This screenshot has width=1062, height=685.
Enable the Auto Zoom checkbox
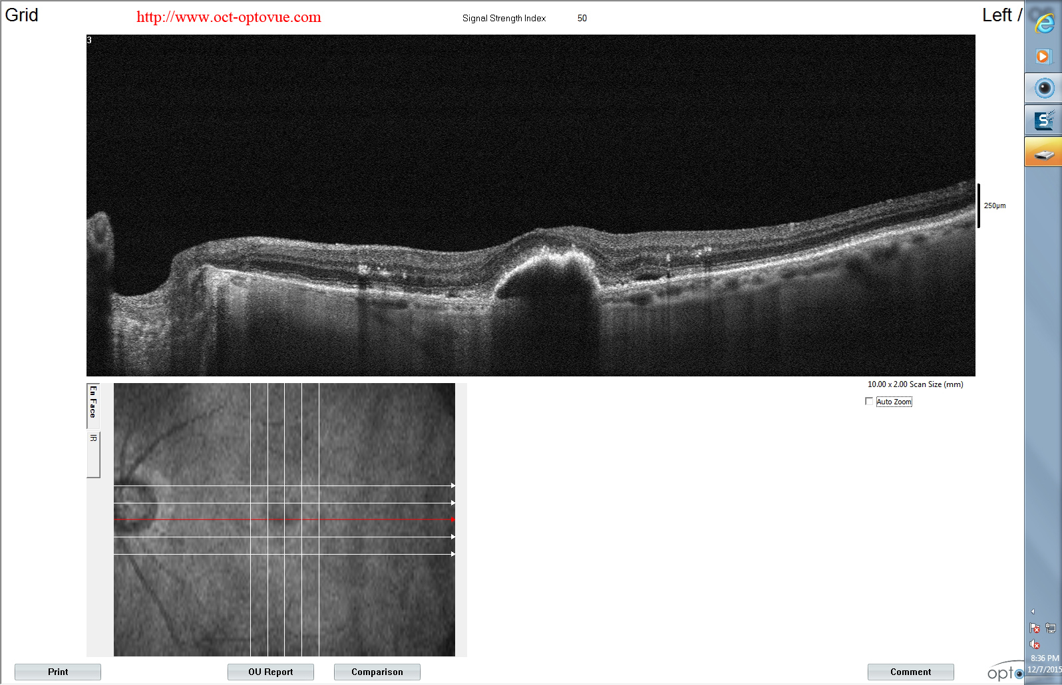[x=869, y=401]
